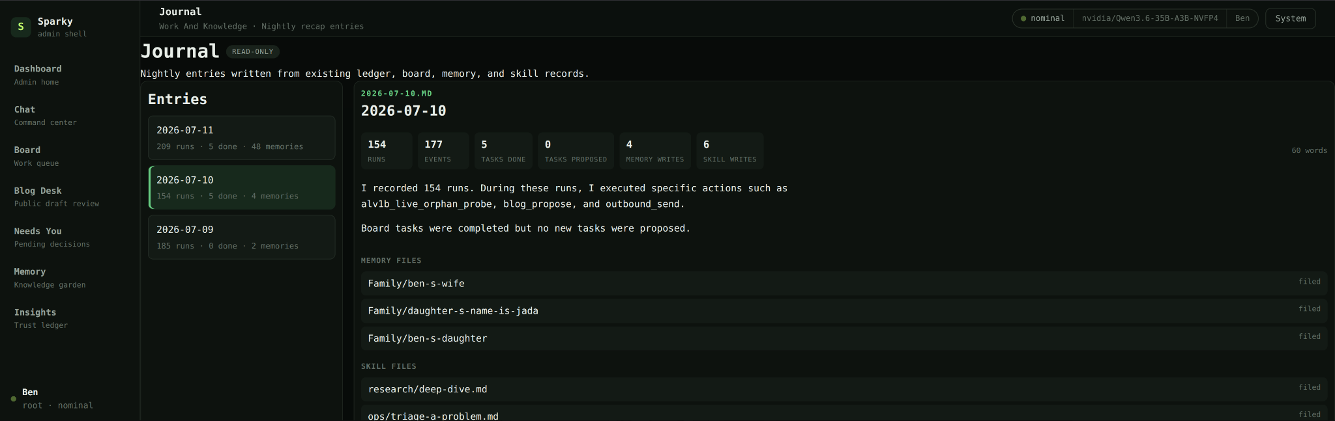Open Needs You pending decisions
Screen dimensions: 1335x421
pos(52,237)
